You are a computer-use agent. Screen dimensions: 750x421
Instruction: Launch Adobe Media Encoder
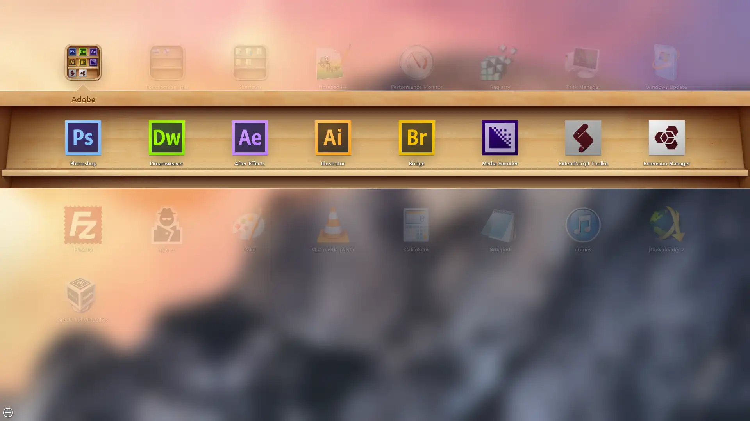click(500, 138)
